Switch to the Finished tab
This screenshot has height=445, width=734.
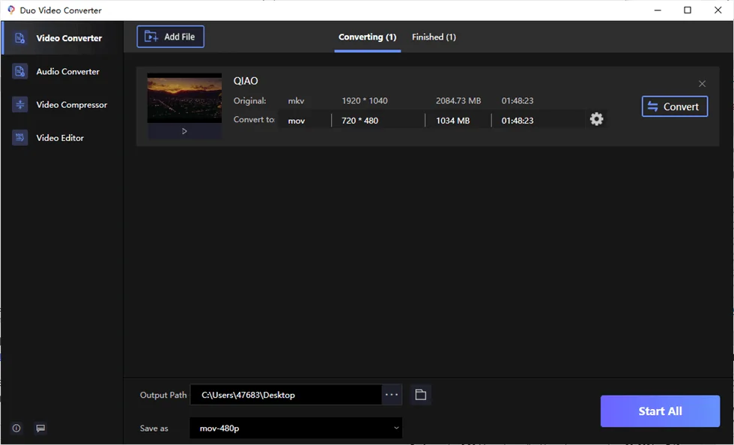(x=434, y=36)
